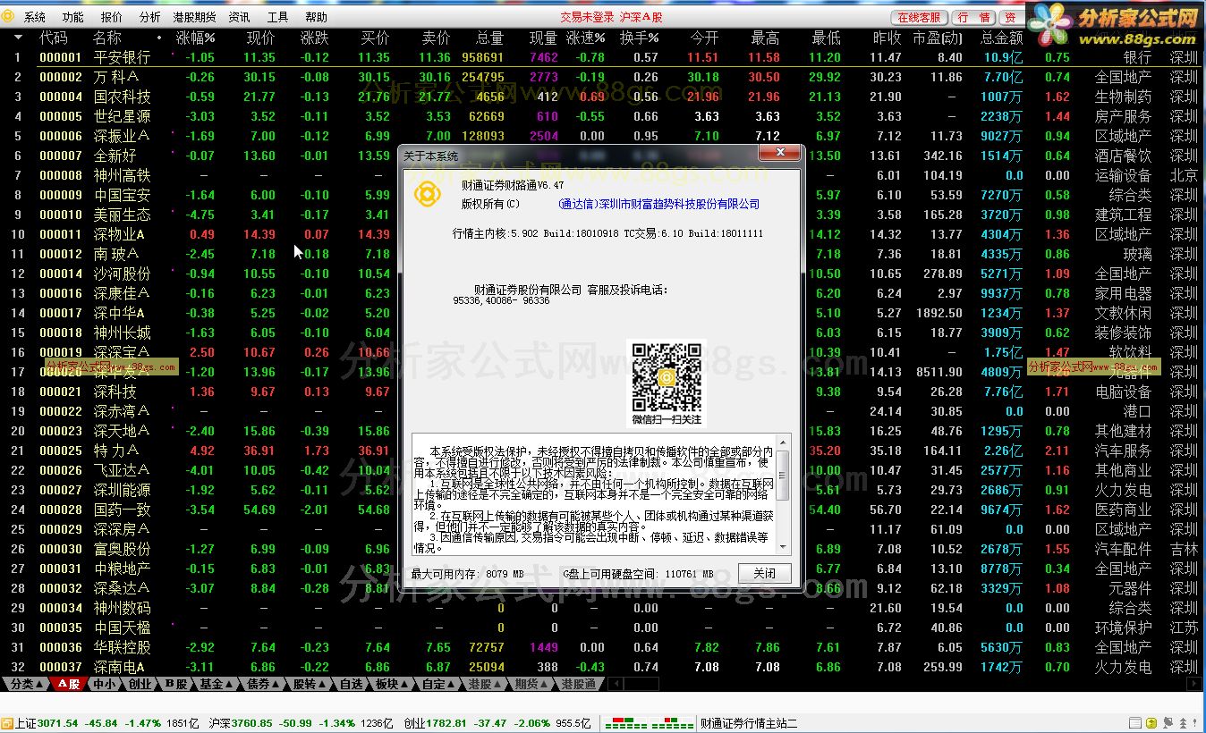The height and width of the screenshot is (733, 1206).
Task: Click the yellow upload arrow status icon
Action: tap(1151, 722)
